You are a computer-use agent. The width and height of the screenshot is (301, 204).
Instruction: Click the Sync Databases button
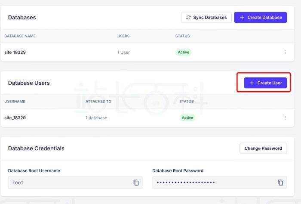[206, 17]
